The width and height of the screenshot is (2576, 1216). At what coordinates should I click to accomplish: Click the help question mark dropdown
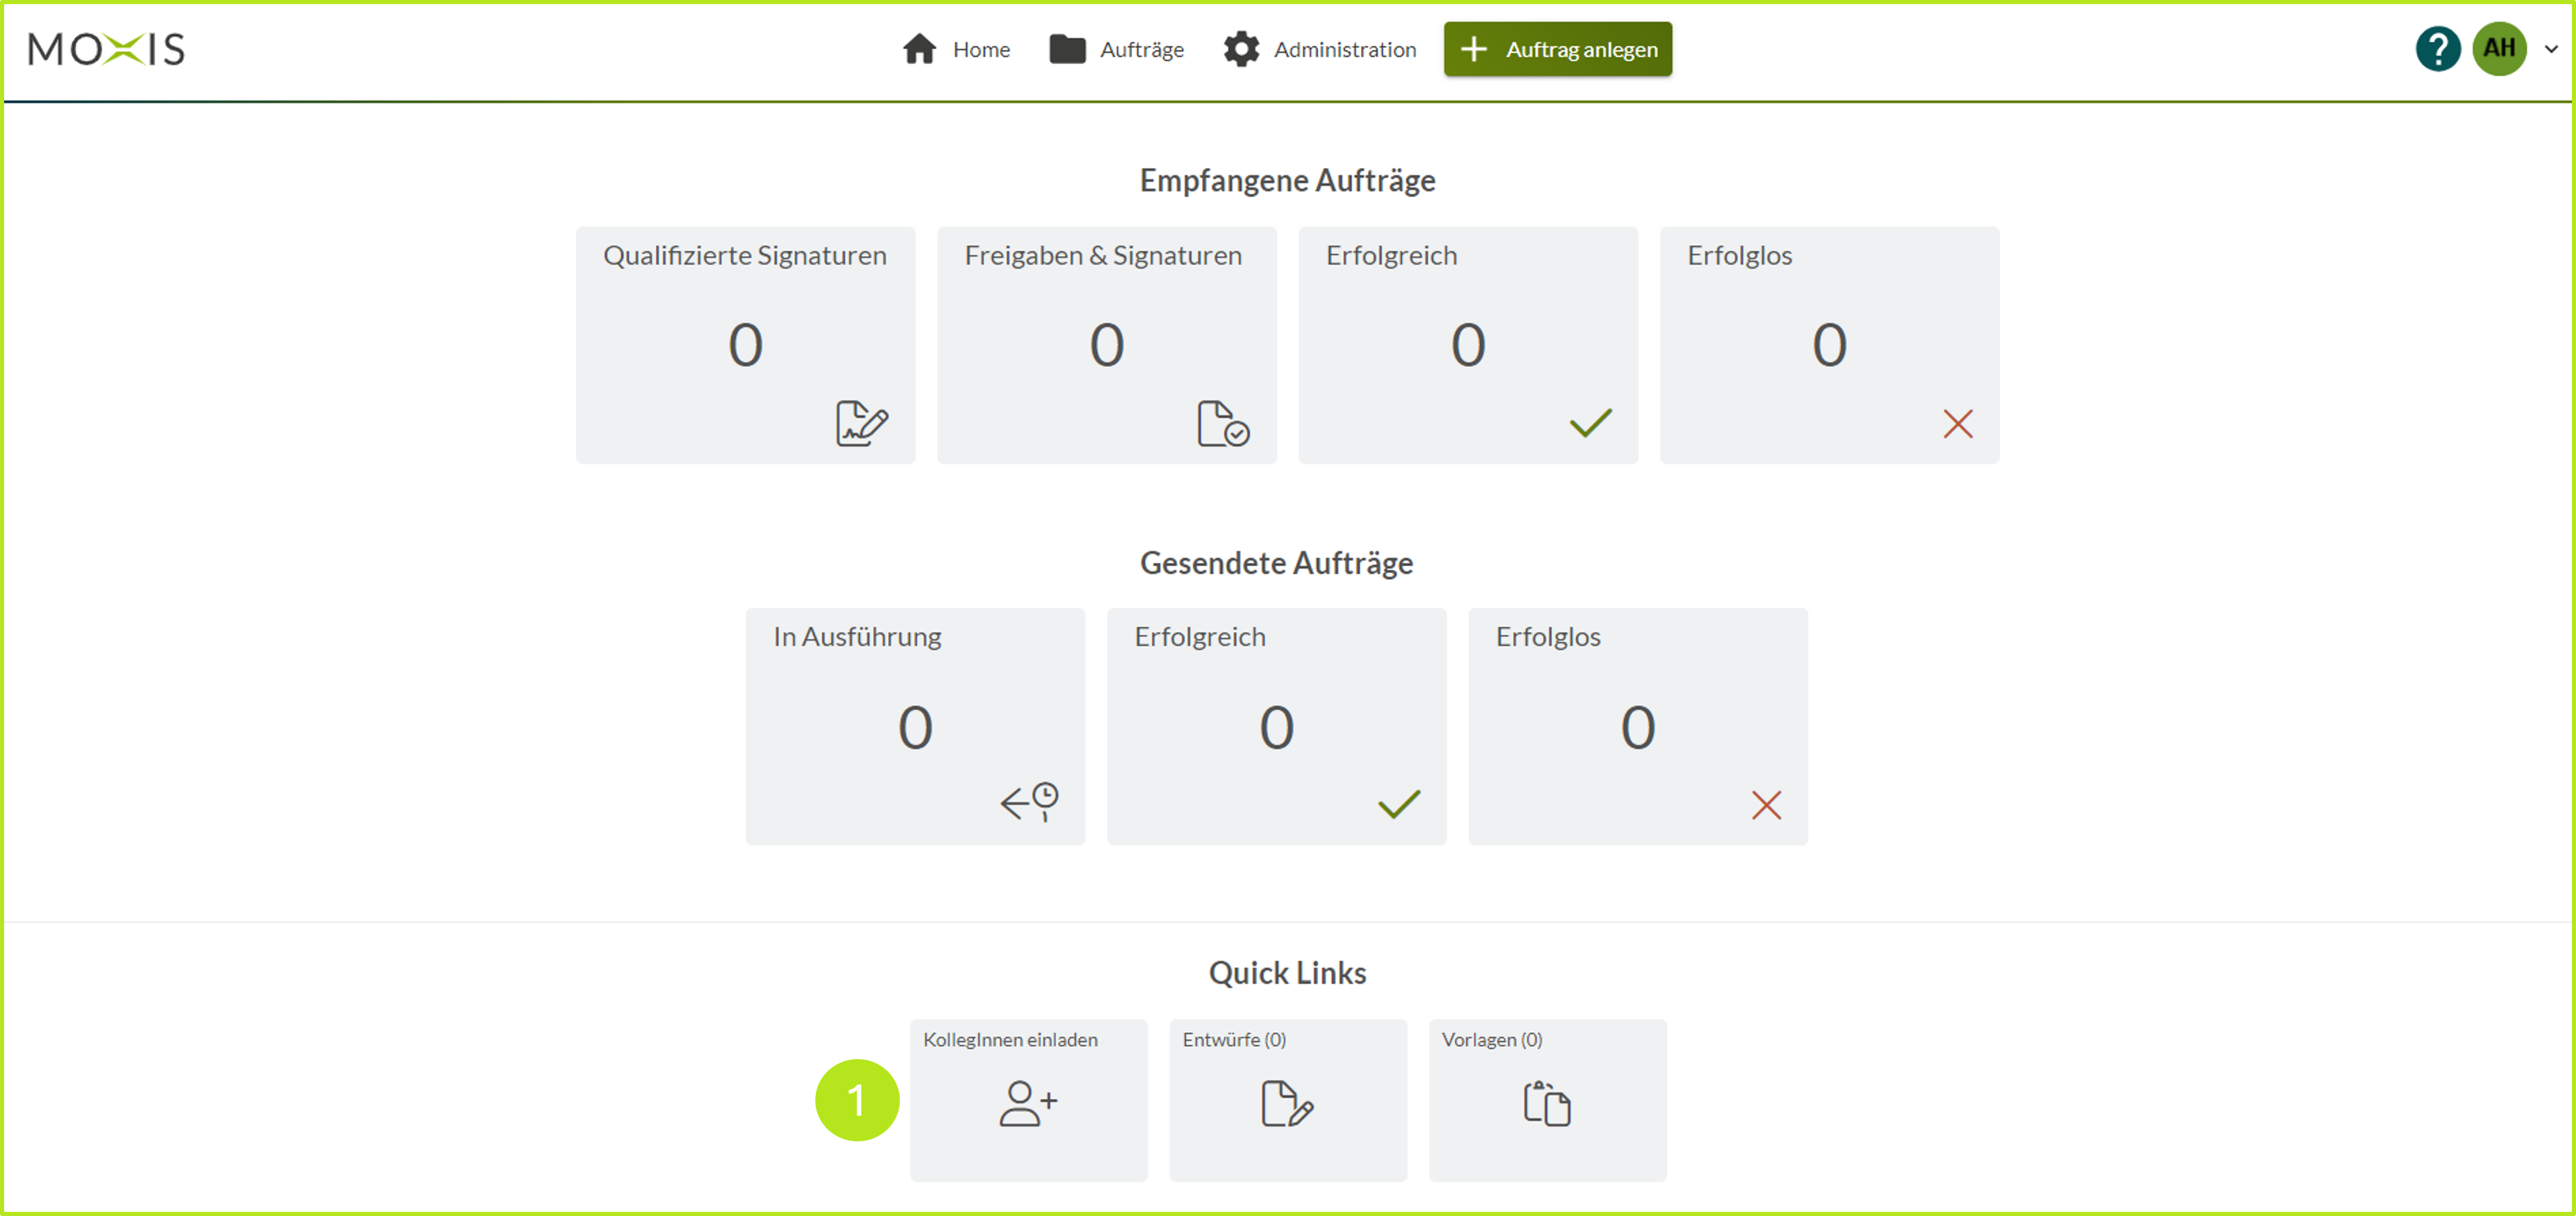coord(2438,48)
